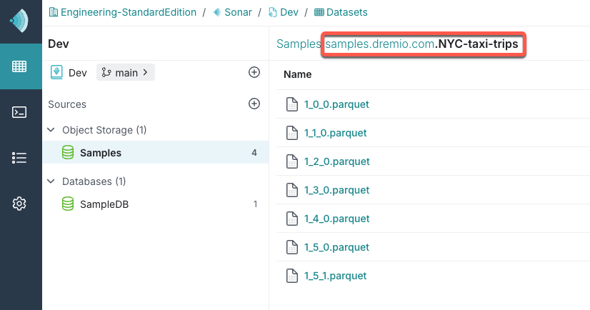Click the file icon for 1_0_0.parquet
This screenshot has width=590, height=310.
[291, 104]
